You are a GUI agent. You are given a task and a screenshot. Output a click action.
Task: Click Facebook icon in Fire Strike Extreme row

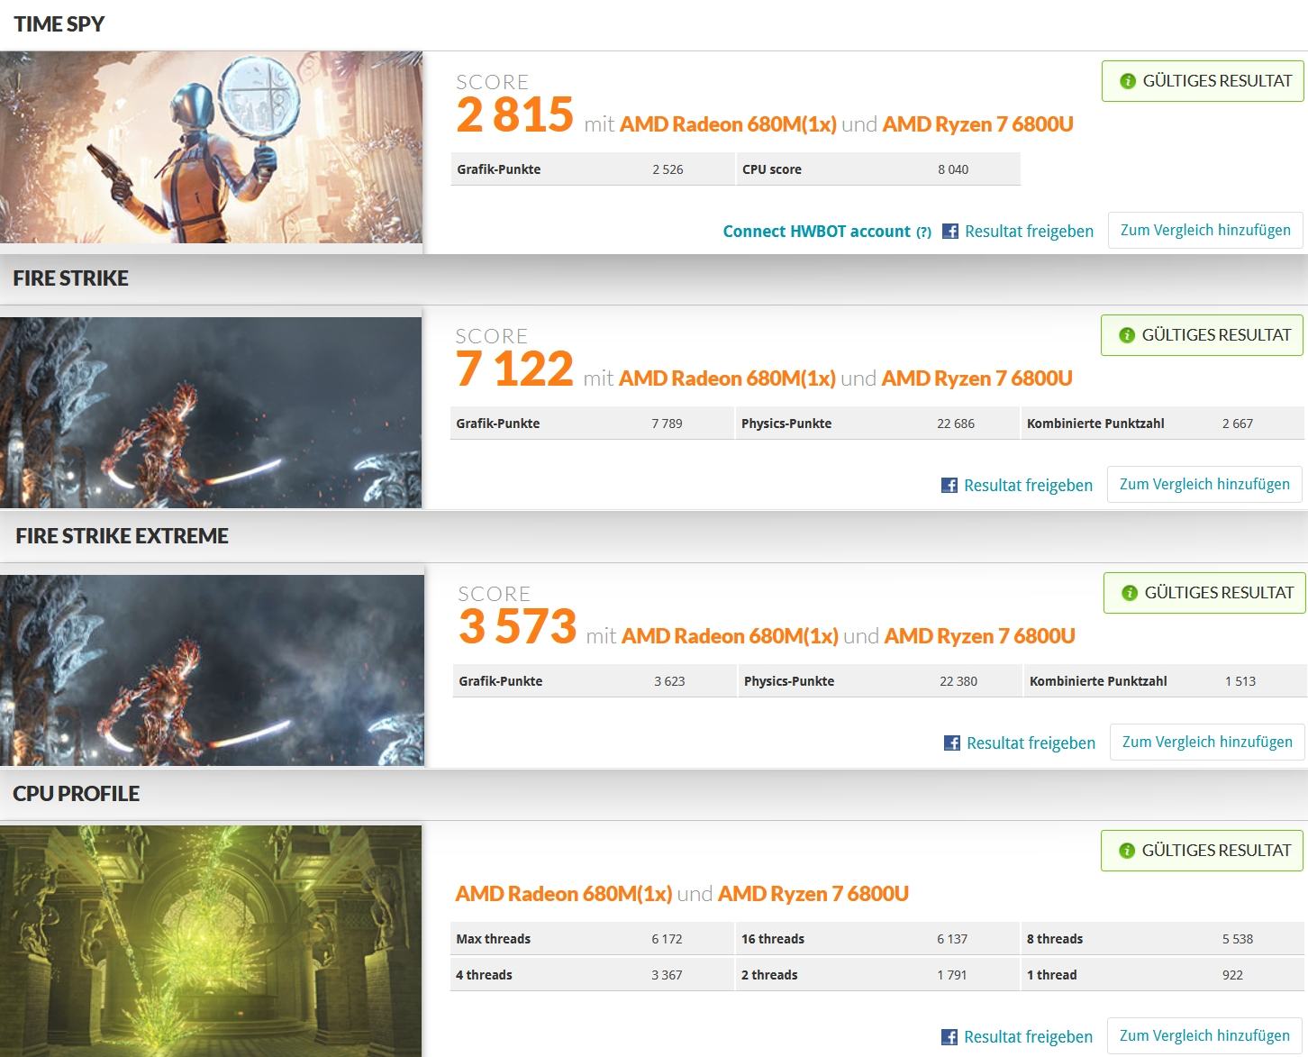952,743
